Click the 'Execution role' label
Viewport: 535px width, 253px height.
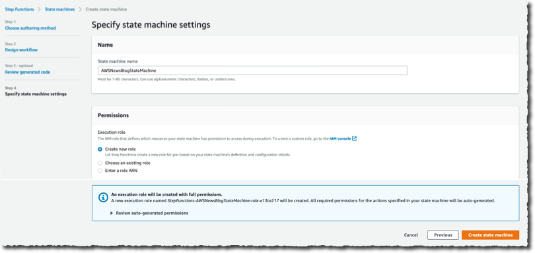(x=111, y=132)
